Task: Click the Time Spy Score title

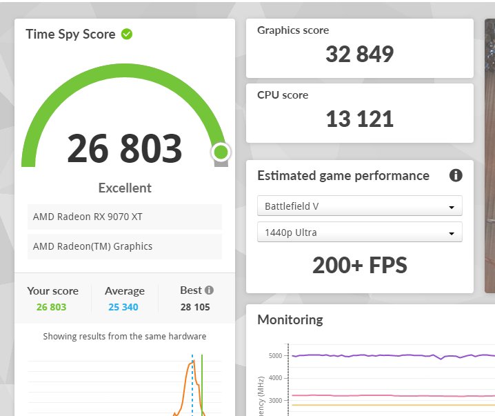Action: tap(70, 34)
